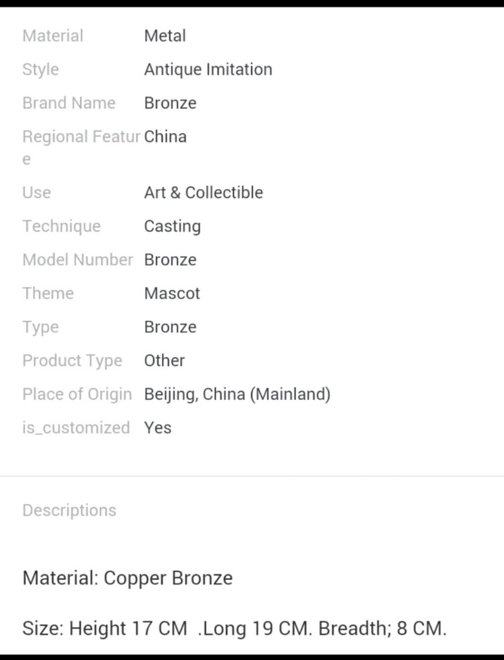Tap the Technique label

point(61,226)
